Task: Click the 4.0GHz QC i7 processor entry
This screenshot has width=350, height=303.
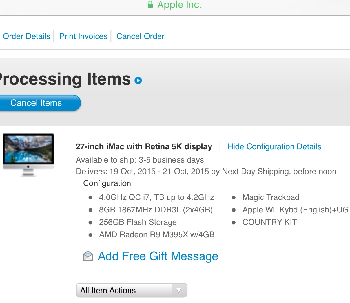Action: click(x=156, y=197)
